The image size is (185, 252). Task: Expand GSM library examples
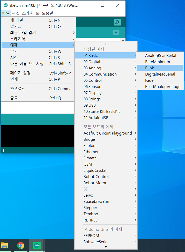(106, 164)
